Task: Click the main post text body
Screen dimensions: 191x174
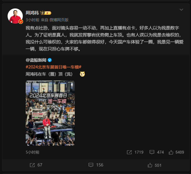Action: click(x=105, y=38)
